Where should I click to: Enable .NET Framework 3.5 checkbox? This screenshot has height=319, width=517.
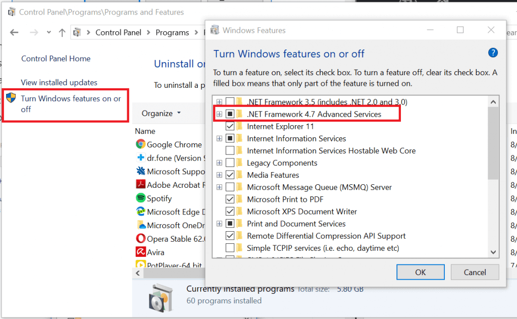tap(230, 102)
